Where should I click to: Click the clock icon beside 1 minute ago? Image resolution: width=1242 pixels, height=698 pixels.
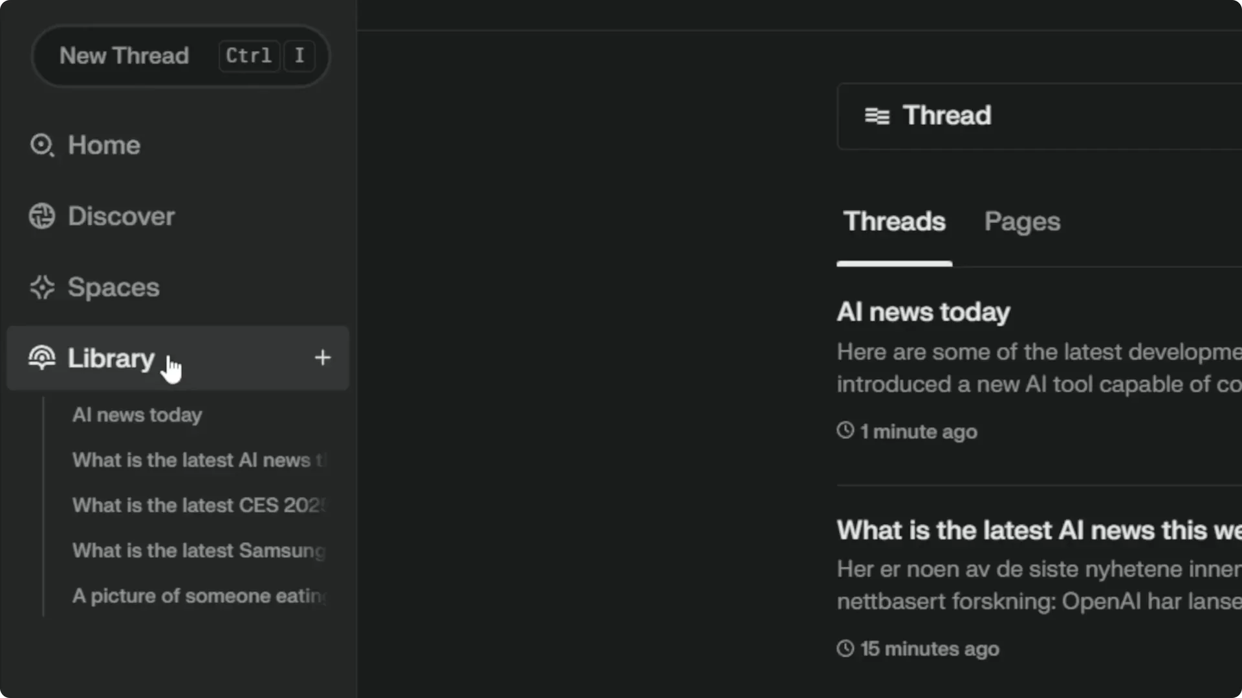click(x=845, y=431)
